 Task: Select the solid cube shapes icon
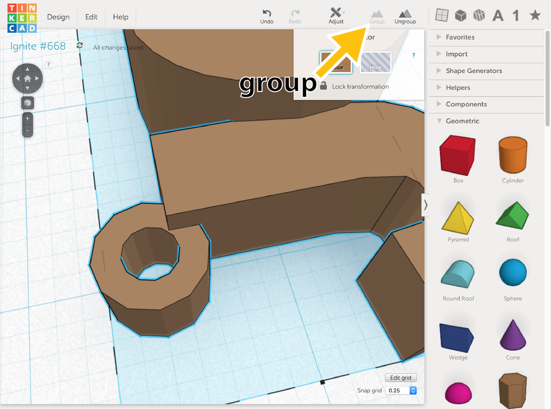tap(461, 16)
